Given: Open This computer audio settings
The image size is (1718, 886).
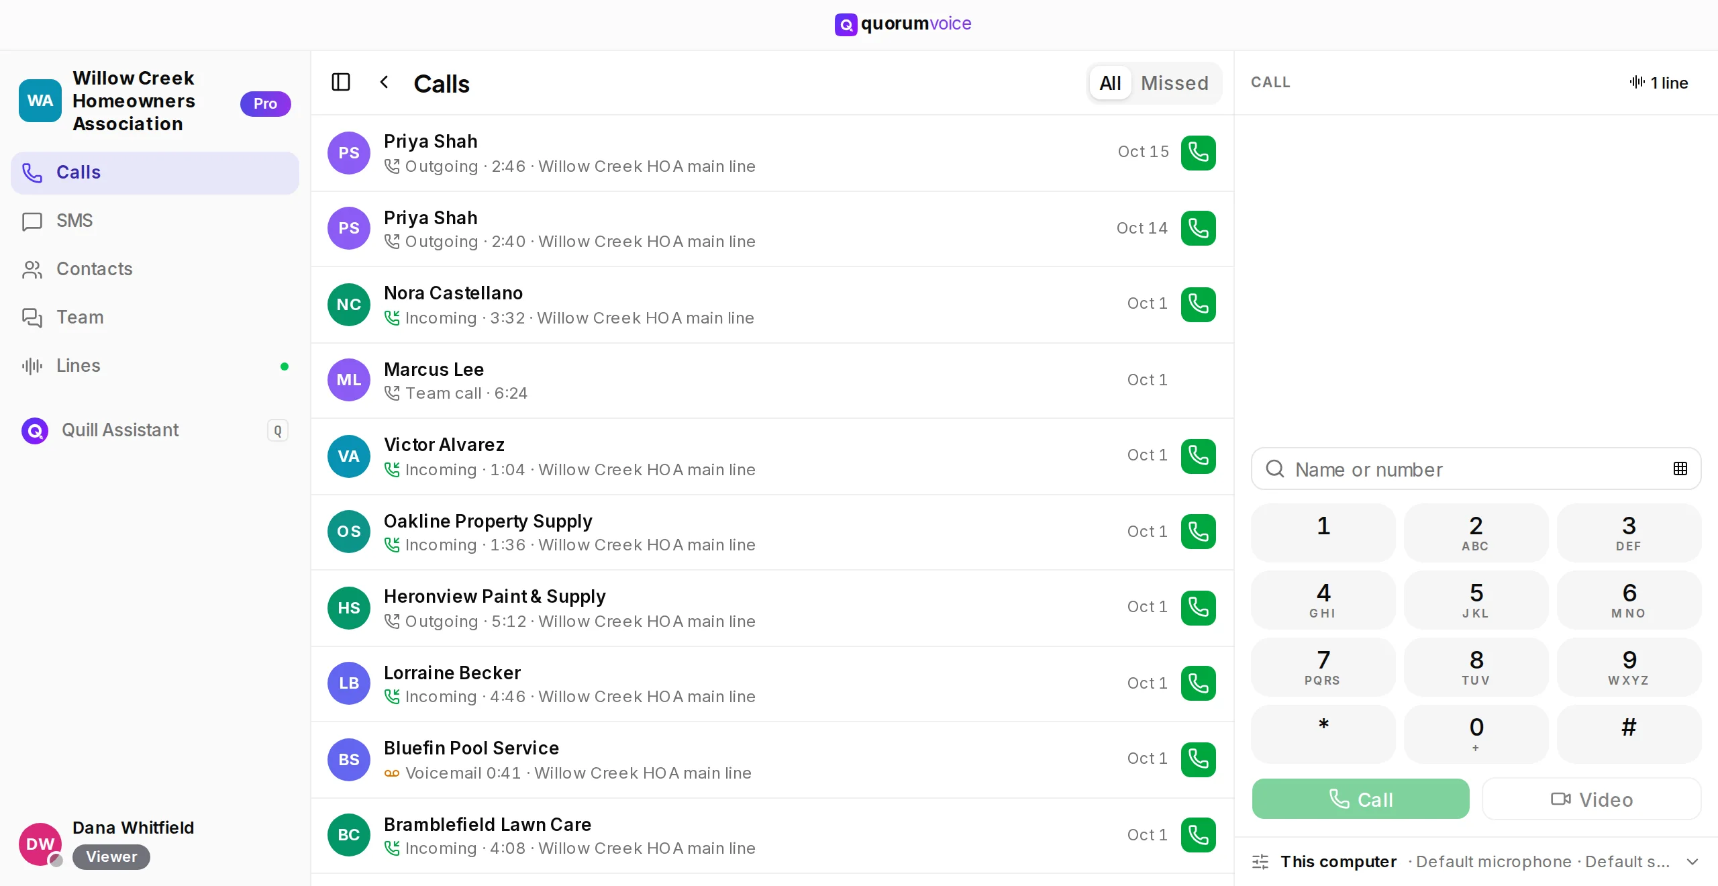Looking at the screenshot, I should click(x=1476, y=861).
